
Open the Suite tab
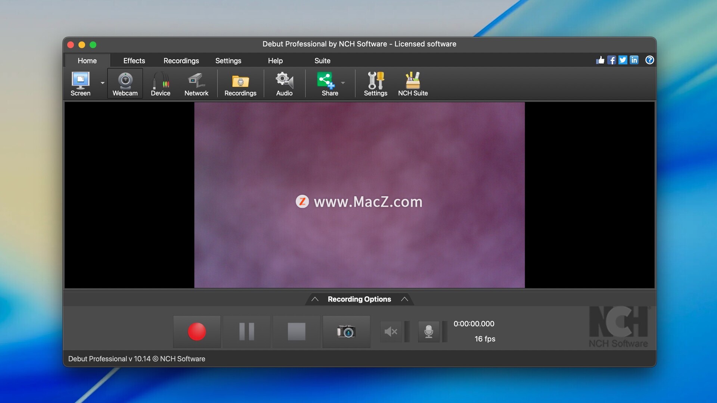[x=322, y=60]
